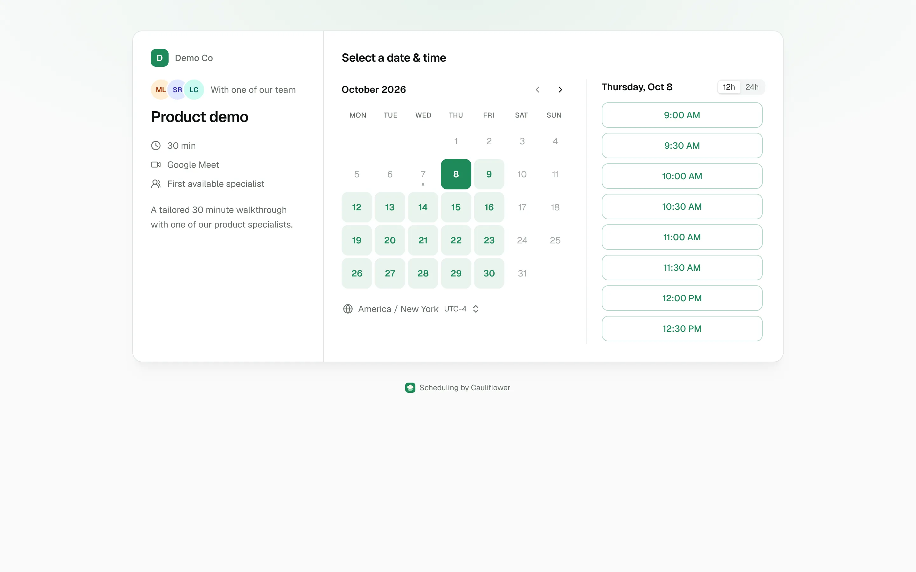This screenshot has width=916, height=572.
Task: Choose October 15 as the date
Action: (456, 207)
